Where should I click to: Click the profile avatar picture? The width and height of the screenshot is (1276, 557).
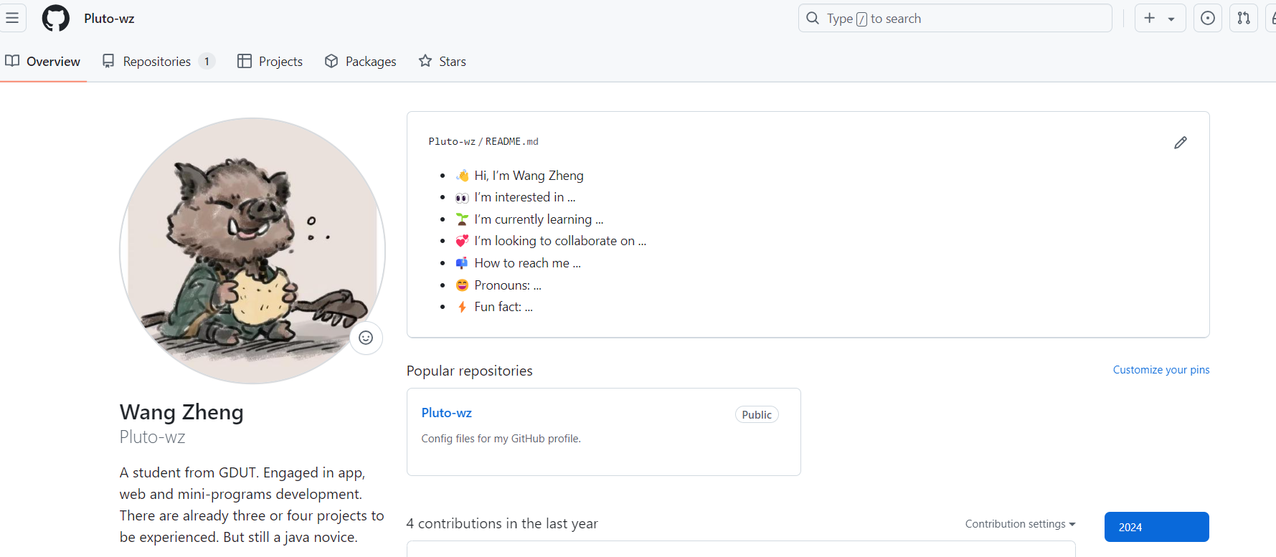[x=252, y=250]
